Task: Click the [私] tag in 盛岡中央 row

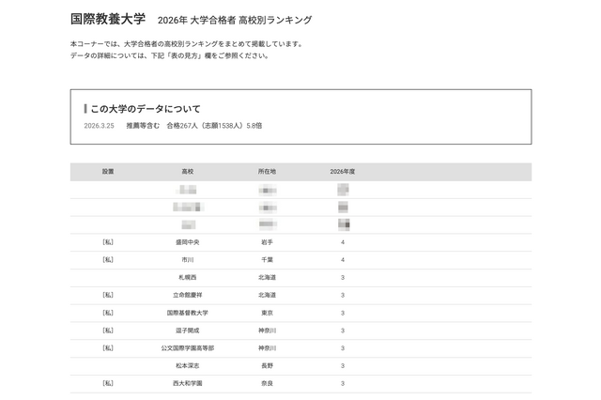Action: point(108,242)
